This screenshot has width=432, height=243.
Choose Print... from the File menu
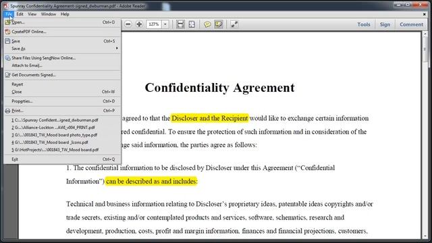(x=62, y=111)
